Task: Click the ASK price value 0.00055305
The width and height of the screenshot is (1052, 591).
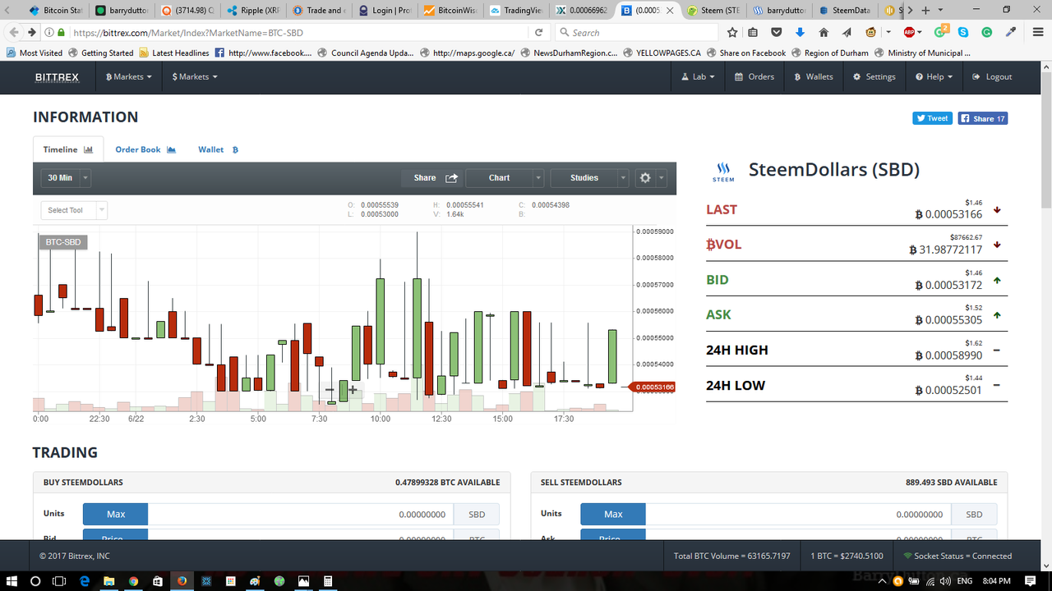Action: pos(948,320)
